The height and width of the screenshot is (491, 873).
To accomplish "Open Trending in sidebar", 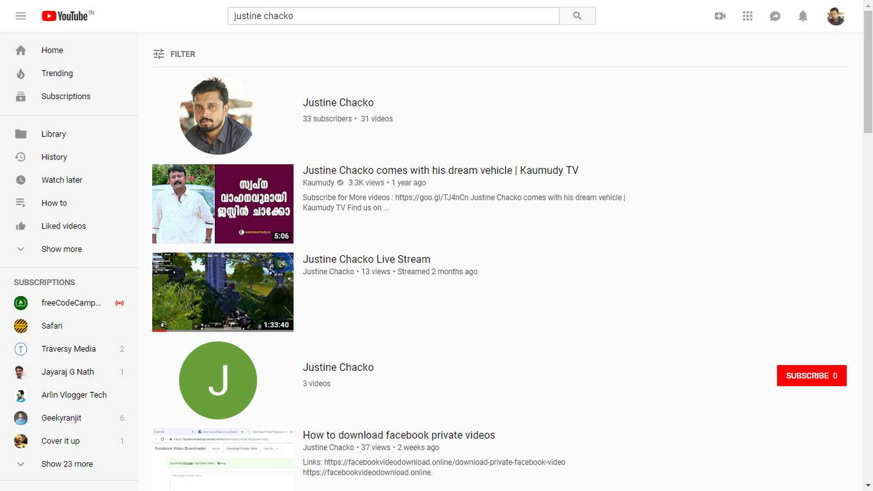I will (x=57, y=73).
